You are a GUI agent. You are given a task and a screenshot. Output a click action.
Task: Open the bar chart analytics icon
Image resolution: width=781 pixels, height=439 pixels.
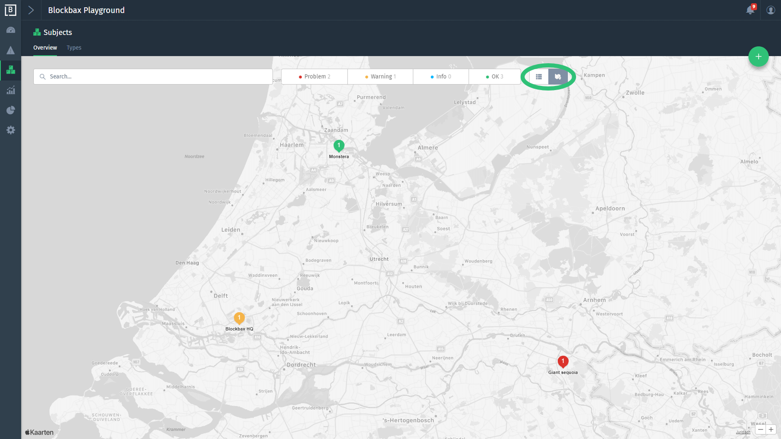tap(10, 90)
